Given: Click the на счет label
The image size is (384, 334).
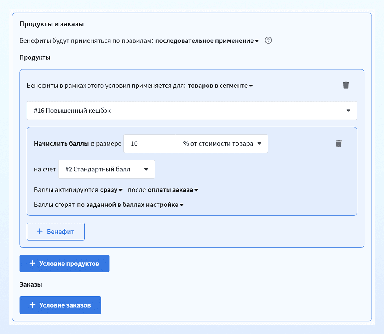Looking at the screenshot, I should pyautogui.click(x=45, y=169).
